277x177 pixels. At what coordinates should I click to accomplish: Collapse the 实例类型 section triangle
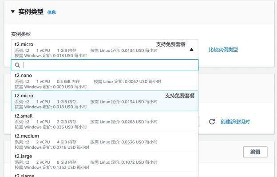tap(13, 12)
